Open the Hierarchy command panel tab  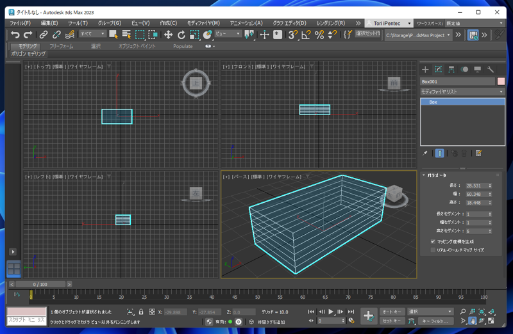tap(451, 69)
